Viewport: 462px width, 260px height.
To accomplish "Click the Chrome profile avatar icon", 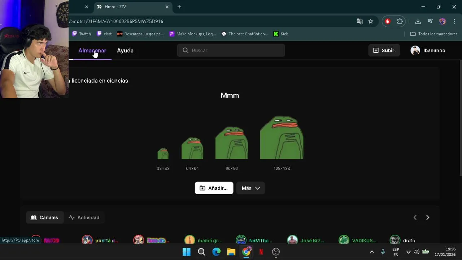I will [443, 21].
